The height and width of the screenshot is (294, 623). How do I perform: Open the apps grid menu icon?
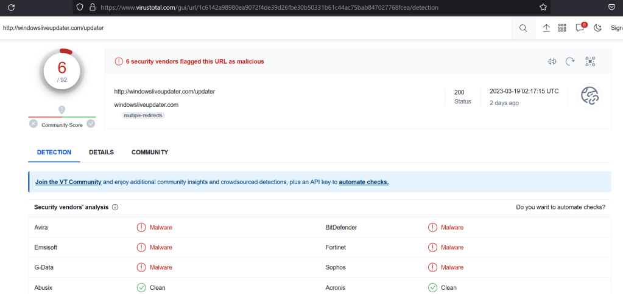click(x=562, y=28)
